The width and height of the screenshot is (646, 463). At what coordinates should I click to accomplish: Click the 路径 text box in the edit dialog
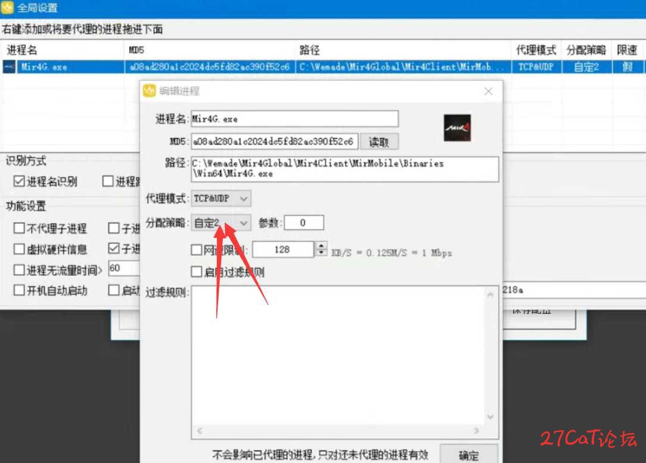[x=345, y=169]
